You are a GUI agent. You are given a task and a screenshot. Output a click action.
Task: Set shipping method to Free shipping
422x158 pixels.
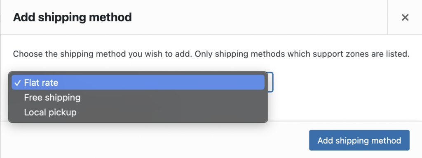(x=138, y=98)
